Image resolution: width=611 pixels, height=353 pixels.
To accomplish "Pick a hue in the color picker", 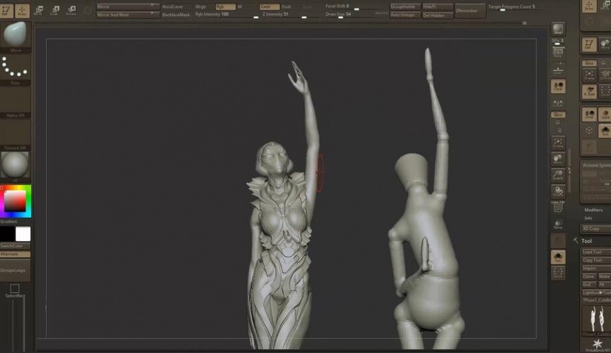I will point(16,201).
